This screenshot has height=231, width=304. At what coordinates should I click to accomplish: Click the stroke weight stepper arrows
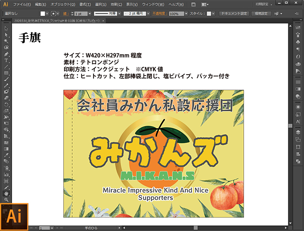(72, 14)
